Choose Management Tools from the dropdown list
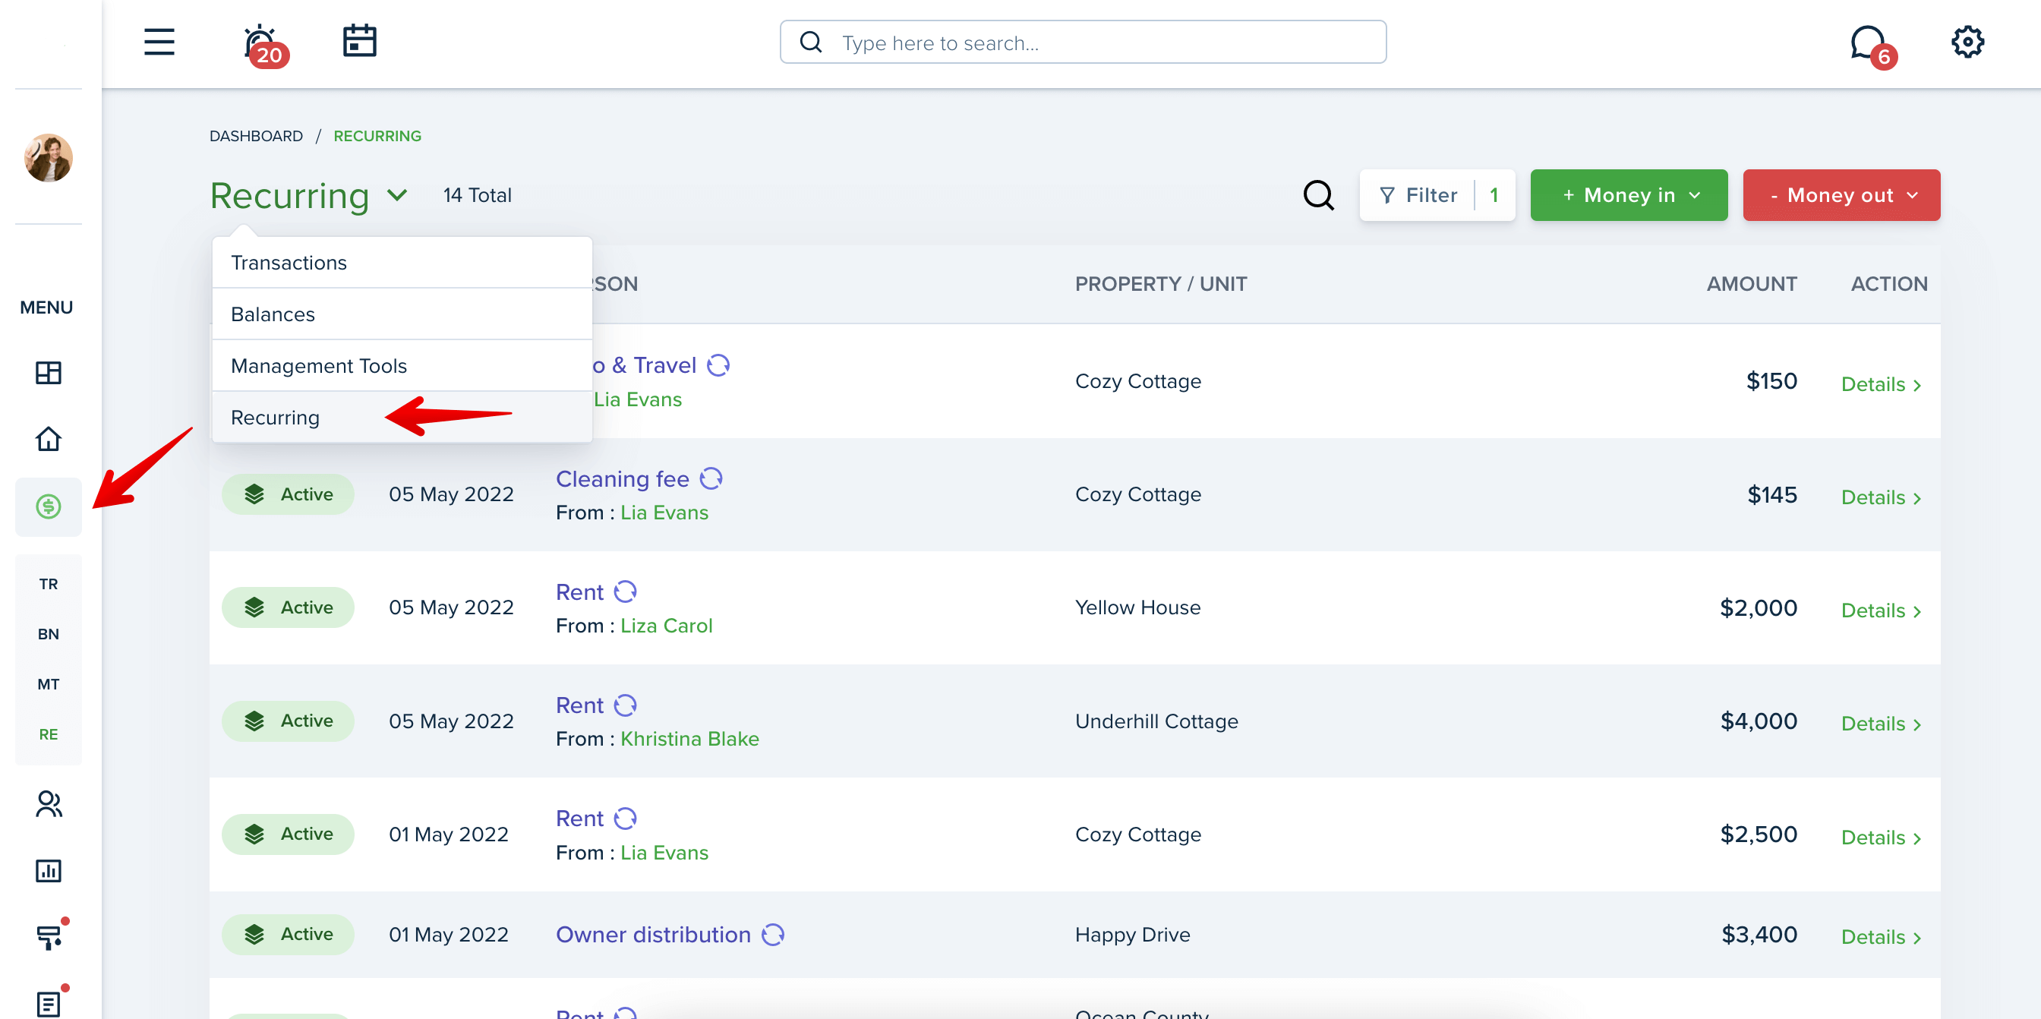This screenshot has height=1019, width=2041. (402, 366)
